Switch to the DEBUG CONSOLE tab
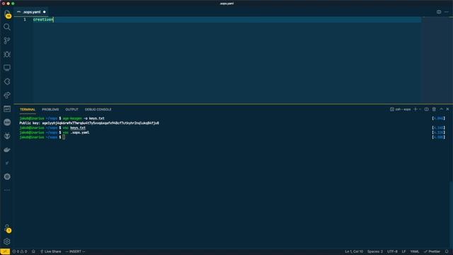This screenshot has width=453, height=255. coord(98,110)
